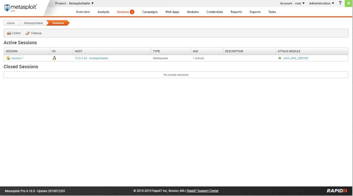Open the green notification count 4
The image size is (353, 196).
click(x=349, y=3)
